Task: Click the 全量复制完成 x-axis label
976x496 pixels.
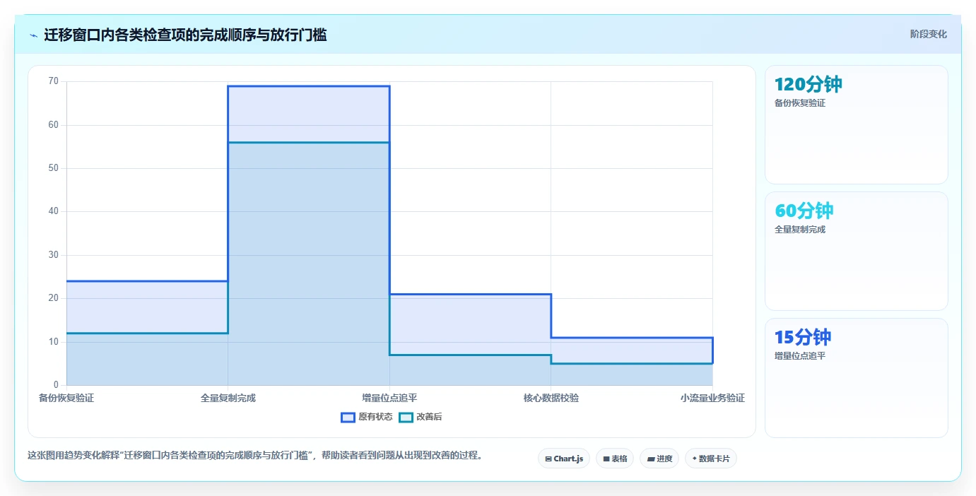Action: click(x=228, y=398)
